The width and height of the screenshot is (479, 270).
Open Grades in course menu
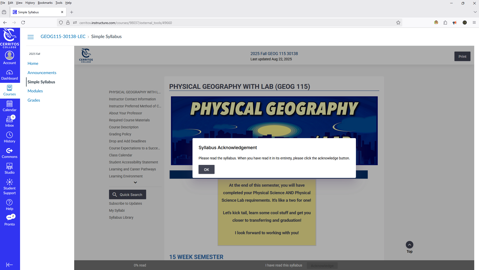click(34, 100)
